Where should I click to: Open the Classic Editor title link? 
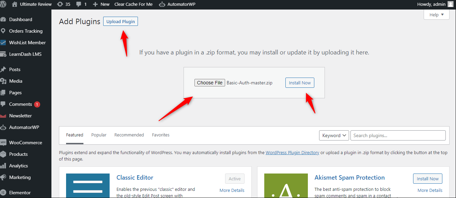point(135,177)
